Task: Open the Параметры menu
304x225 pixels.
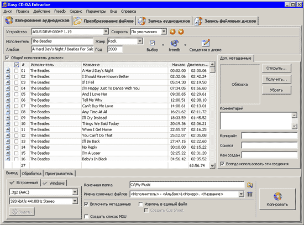Action: 96,12
